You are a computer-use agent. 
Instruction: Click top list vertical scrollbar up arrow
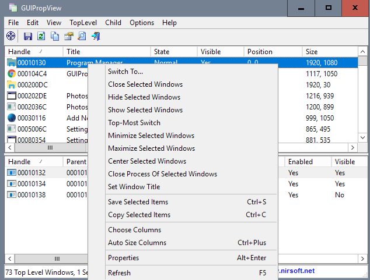pos(362,52)
